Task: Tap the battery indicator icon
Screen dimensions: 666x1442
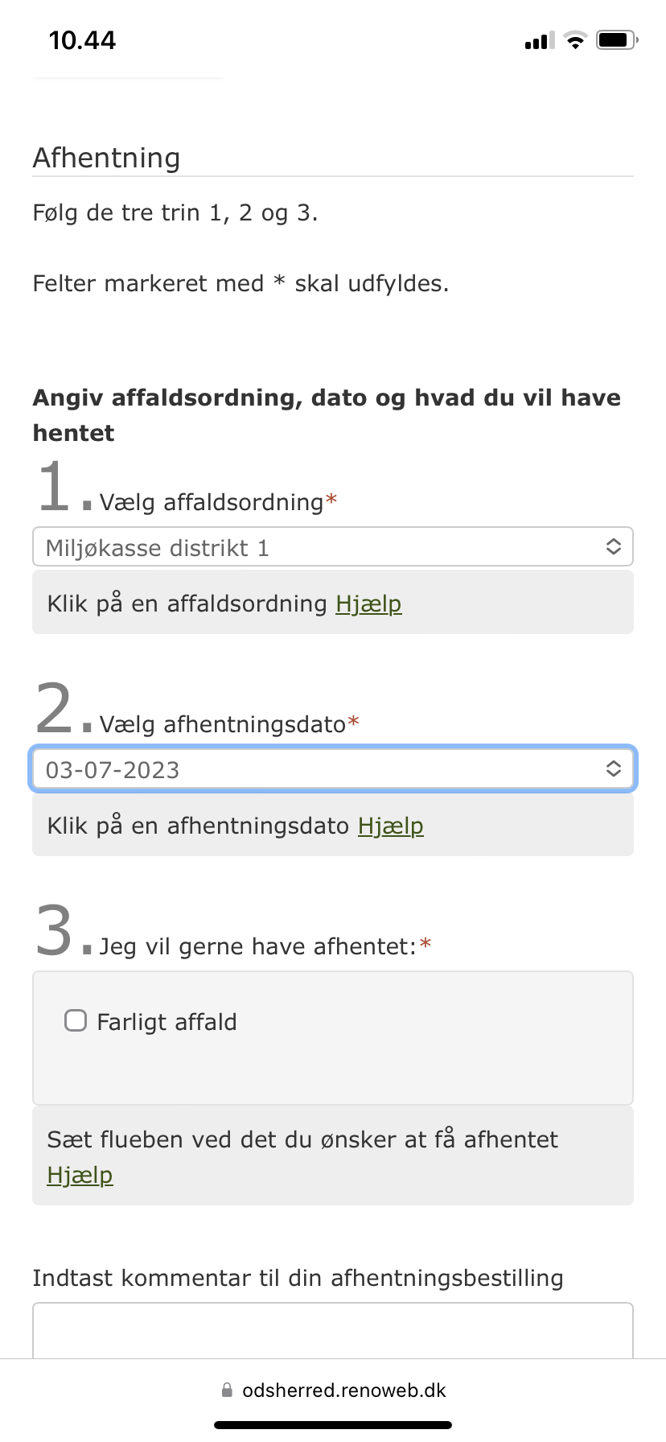Action: click(617, 40)
